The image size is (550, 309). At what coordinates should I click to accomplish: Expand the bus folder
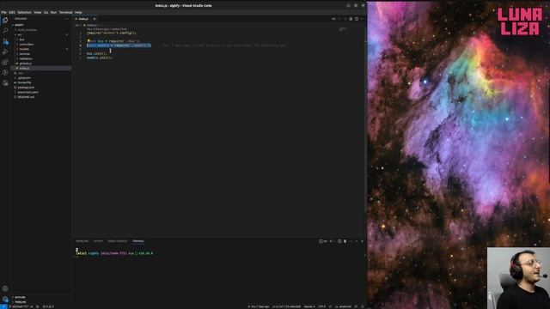[x=21, y=39]
